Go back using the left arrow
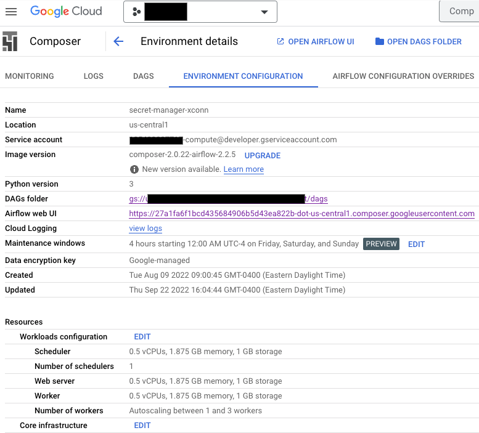Image resolution: width=479 pixels, height=433 pixels. 118,41
